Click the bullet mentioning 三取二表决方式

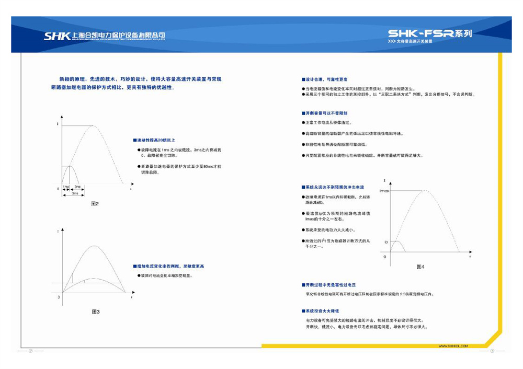388,94
